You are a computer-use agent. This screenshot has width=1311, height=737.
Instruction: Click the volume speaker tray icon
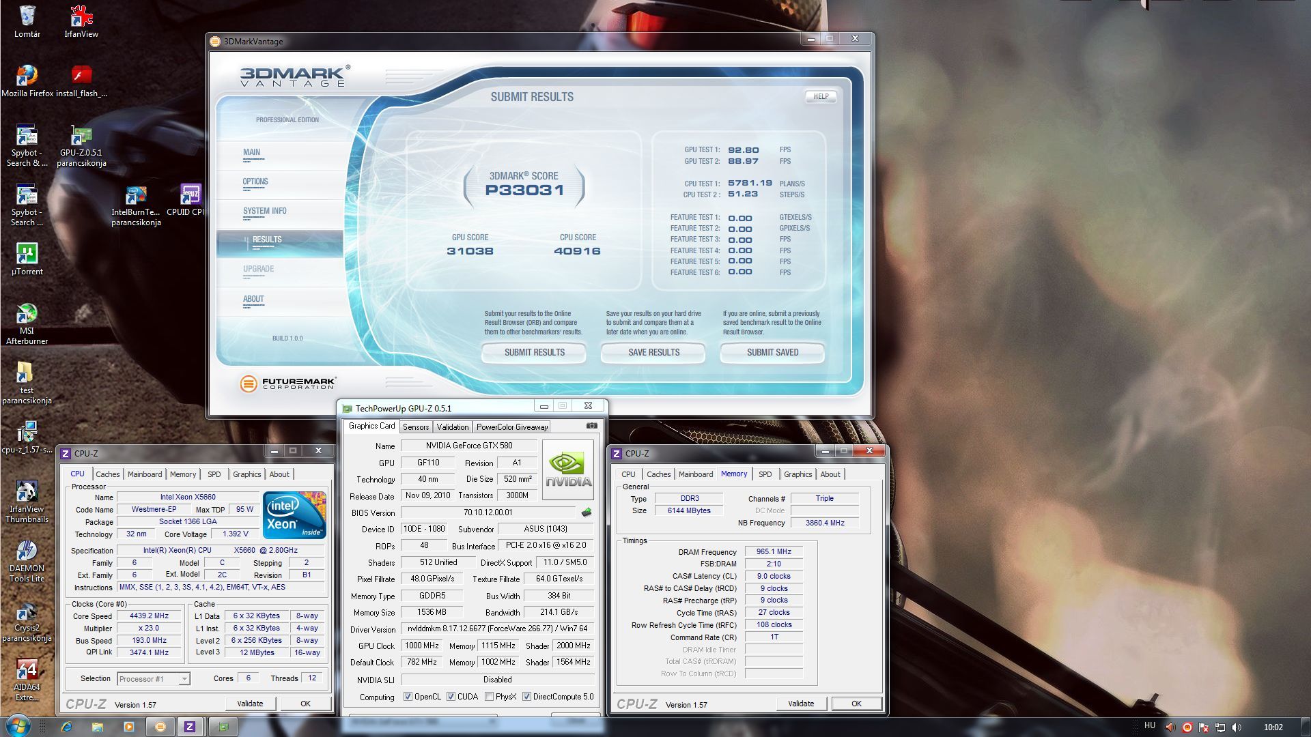(1237, 727)
